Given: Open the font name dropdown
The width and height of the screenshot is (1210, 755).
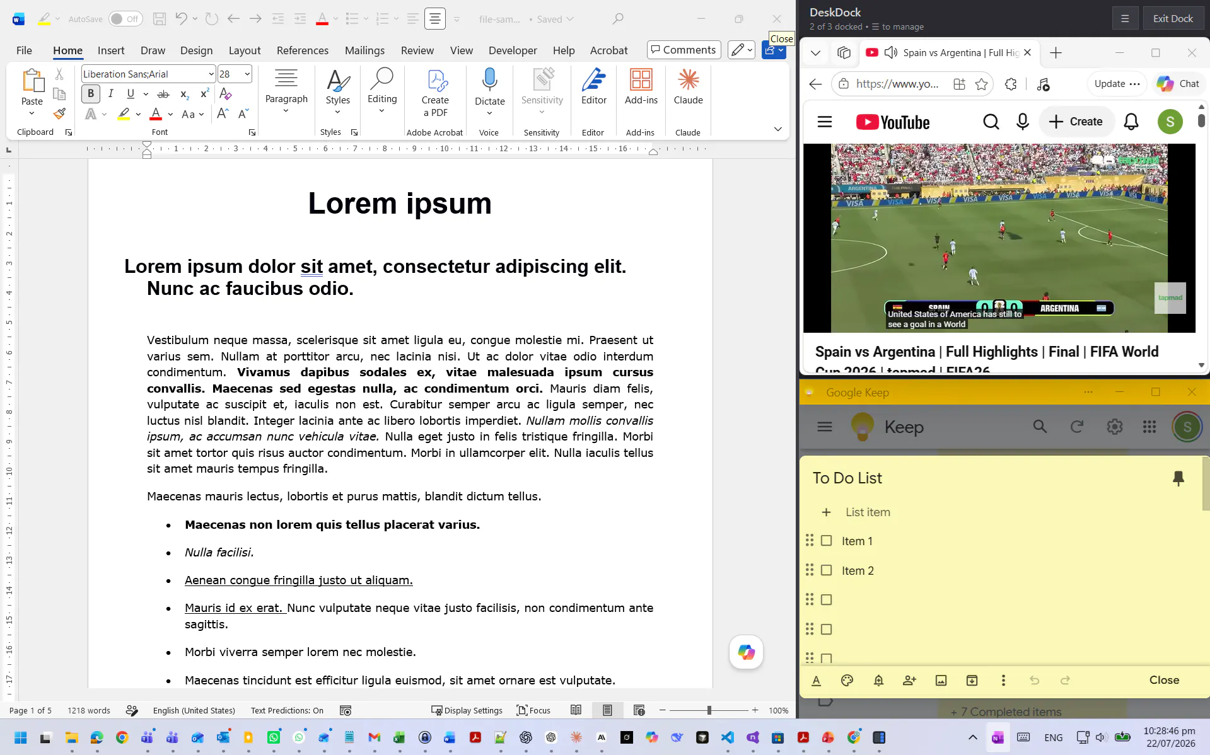Looking at the screenshot, I should [x=211, y=74].
